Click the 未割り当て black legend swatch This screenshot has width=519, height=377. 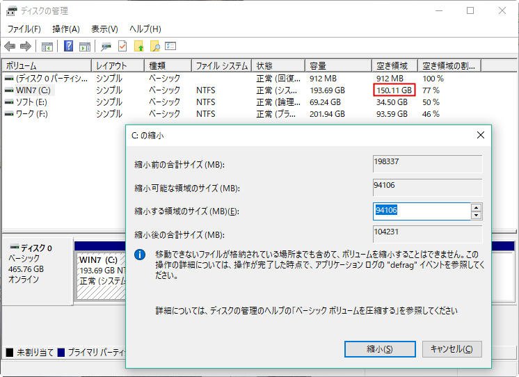point(10,352)
